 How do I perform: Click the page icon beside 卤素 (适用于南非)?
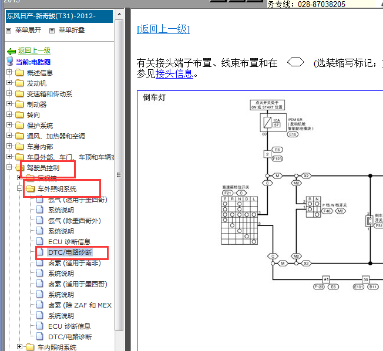(x=40, y=263)
